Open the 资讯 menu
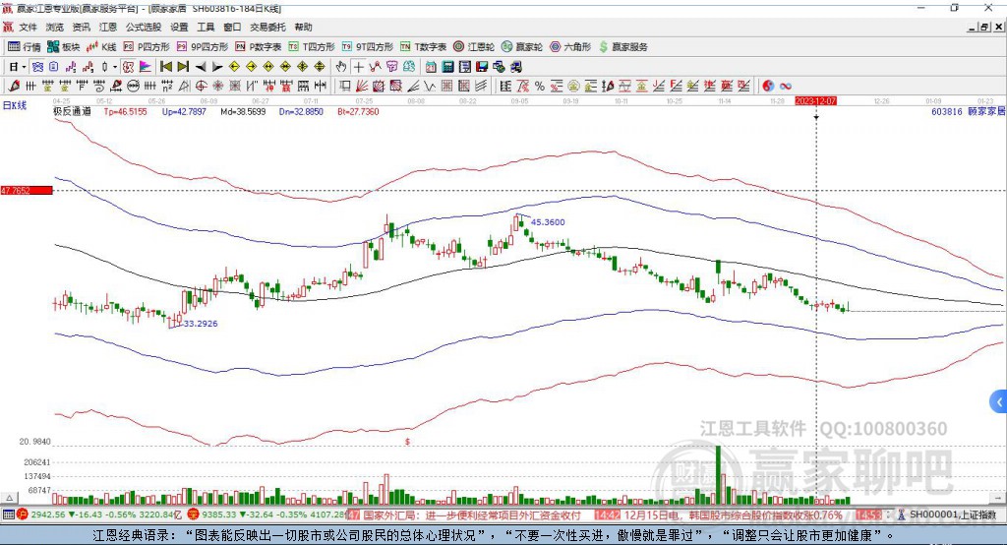The image size is (1007, 545). [82, 27]
